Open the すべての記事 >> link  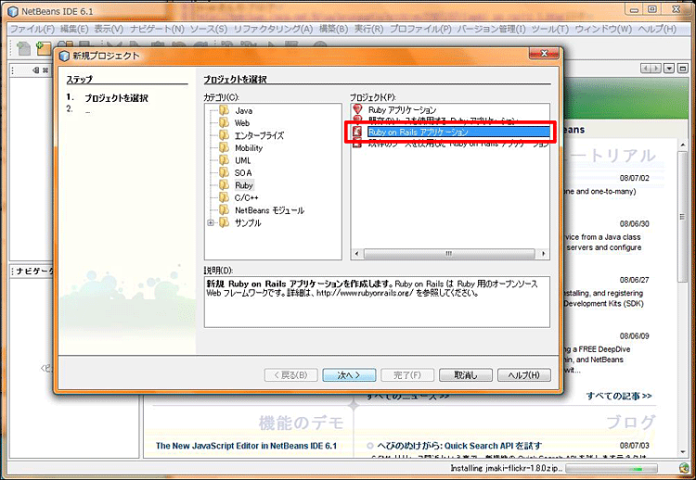tap(619, 396)
